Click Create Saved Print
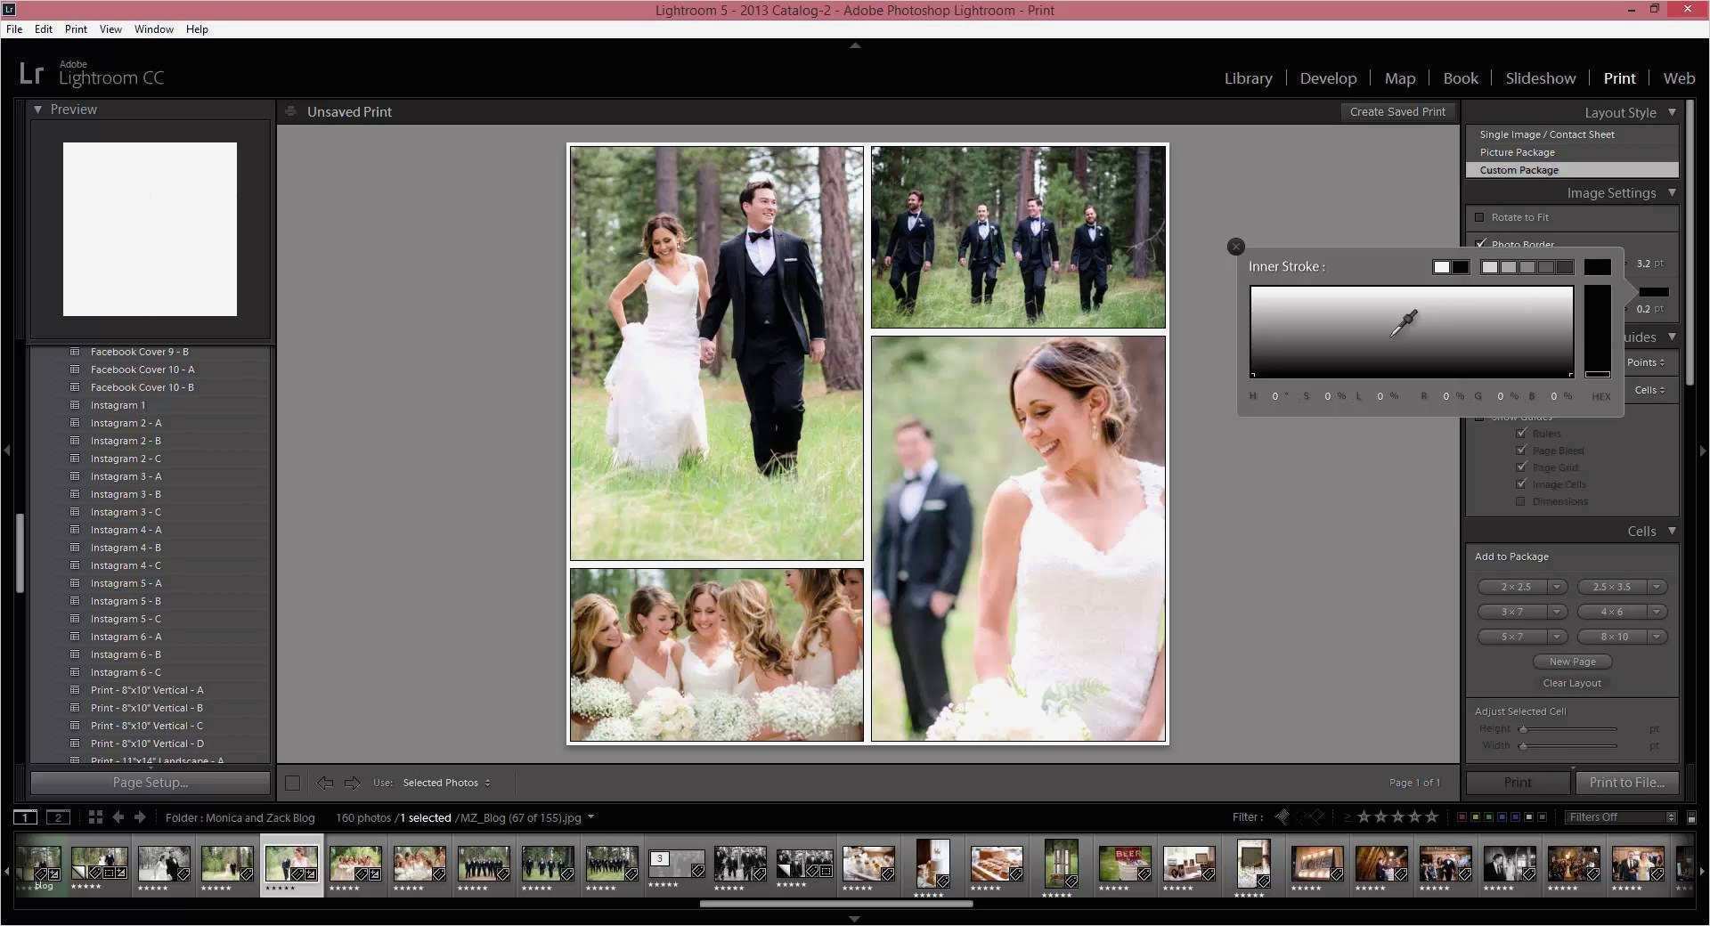The height and width of the screenshot is (926, 1710). coord(1398,111)
